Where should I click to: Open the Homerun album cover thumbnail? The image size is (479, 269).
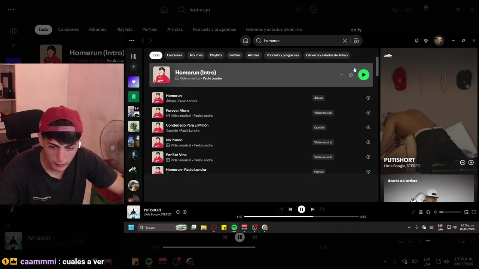158,98
